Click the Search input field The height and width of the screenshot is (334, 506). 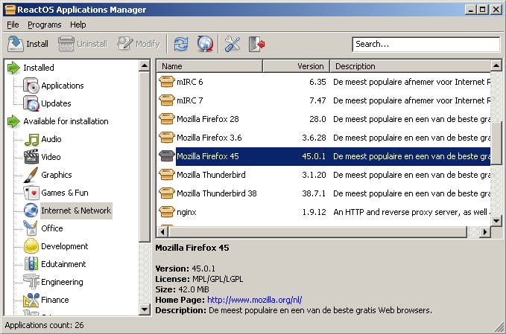click(426, 44)
